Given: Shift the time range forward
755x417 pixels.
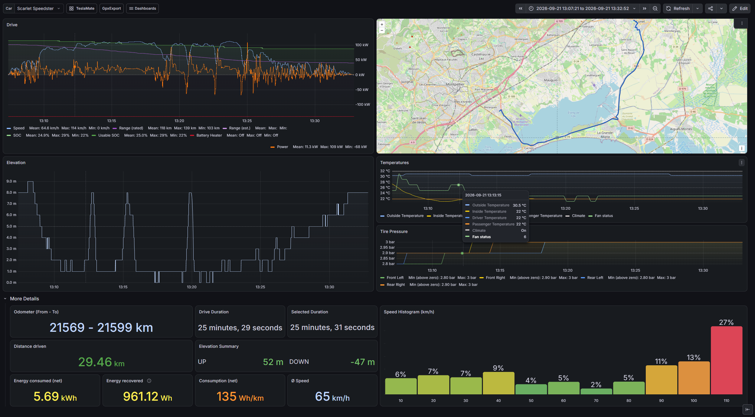Looking at the screenshot, I should point(645,8).
